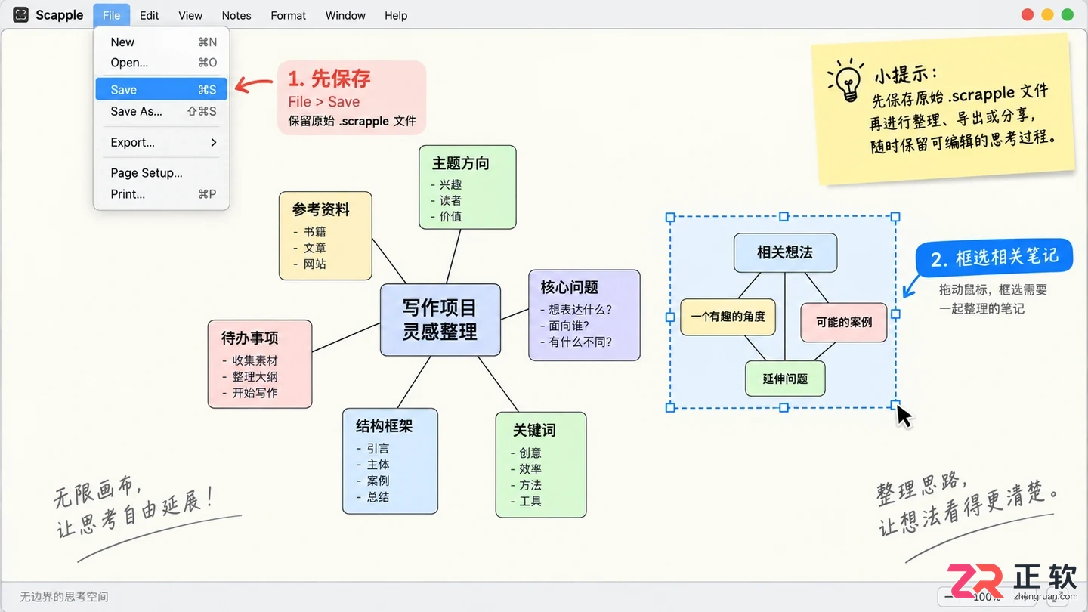Expand the Export… submenu

(x=161, y=142)
